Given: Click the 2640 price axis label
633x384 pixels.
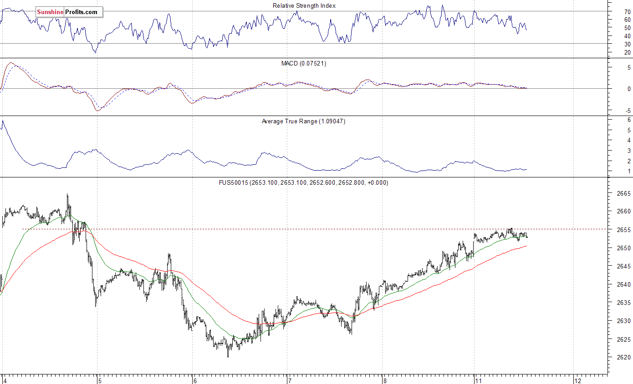Looking at the screenshot, I should (624, 284).
